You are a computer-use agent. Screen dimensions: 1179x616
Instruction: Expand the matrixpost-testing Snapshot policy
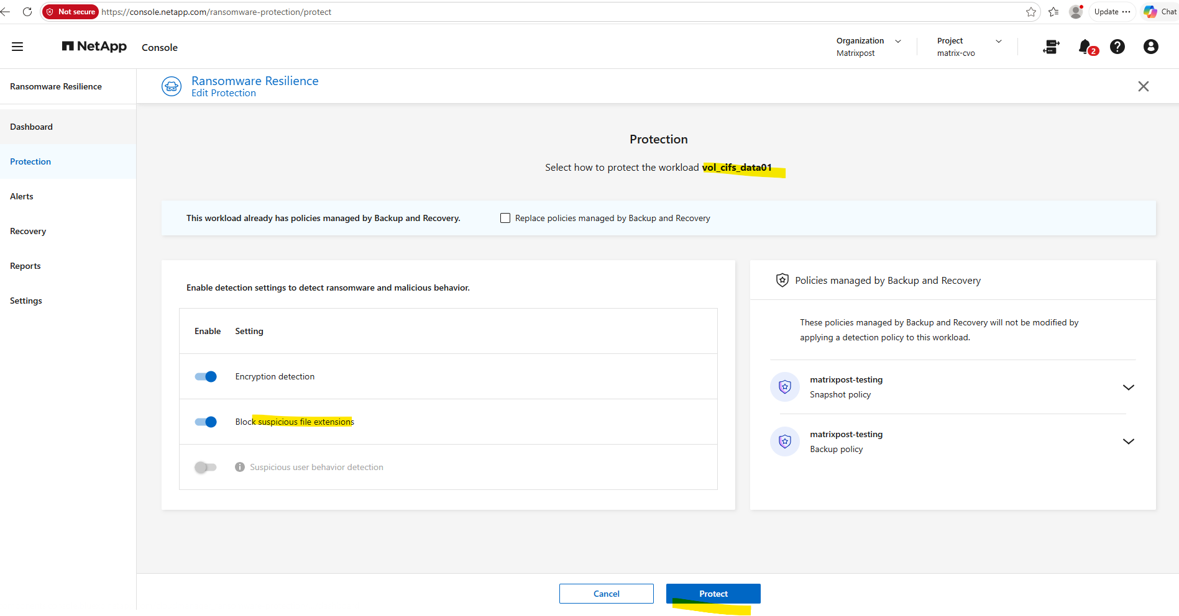[x=1129, y=387]
